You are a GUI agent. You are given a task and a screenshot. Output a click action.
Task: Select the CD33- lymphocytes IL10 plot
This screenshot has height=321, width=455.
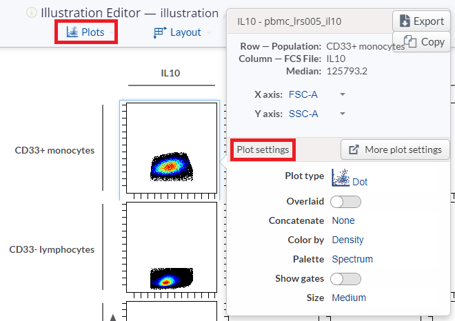coord(171,249)
